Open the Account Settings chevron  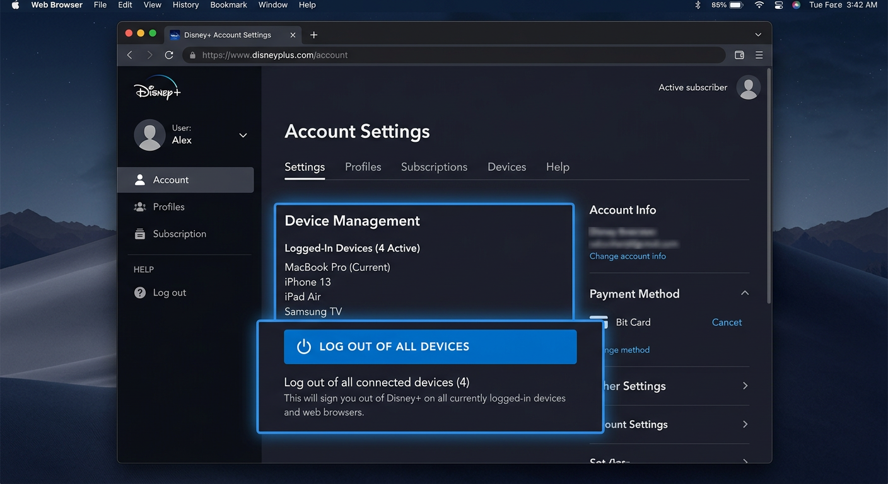[x=745, y=424]
